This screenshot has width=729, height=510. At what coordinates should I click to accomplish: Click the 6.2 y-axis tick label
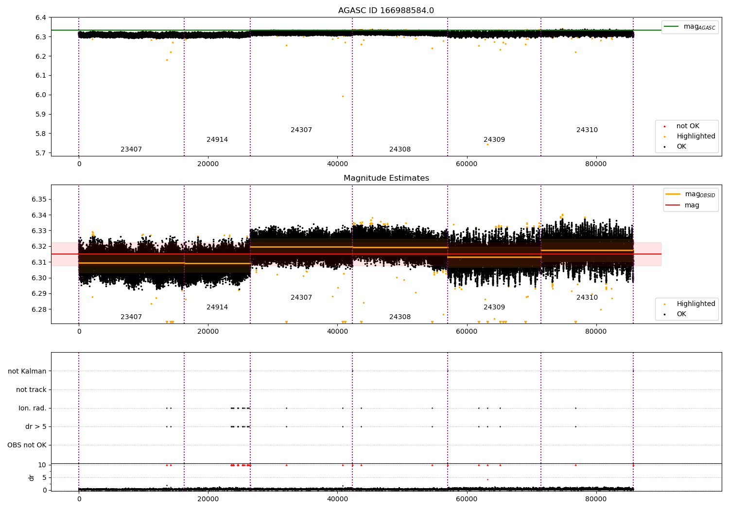coord(41,56)
